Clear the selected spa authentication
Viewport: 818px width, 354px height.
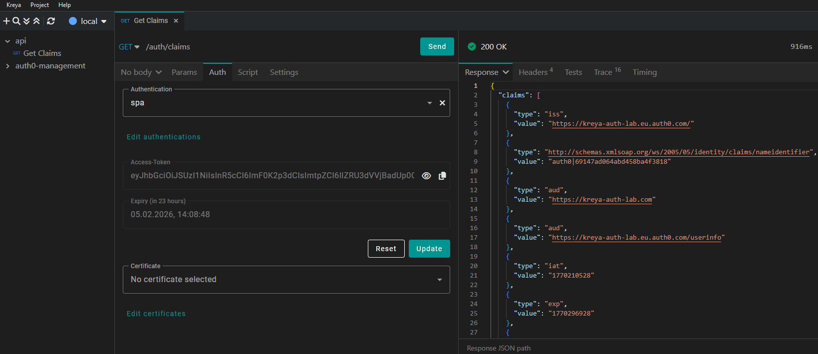[442, 103]
